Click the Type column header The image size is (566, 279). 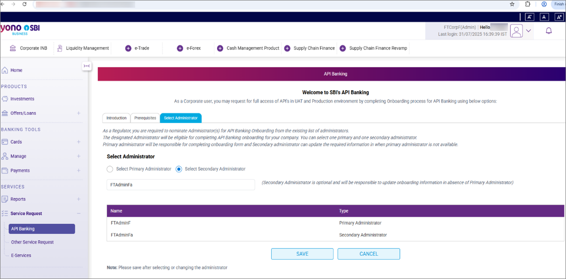pos(344,211)
